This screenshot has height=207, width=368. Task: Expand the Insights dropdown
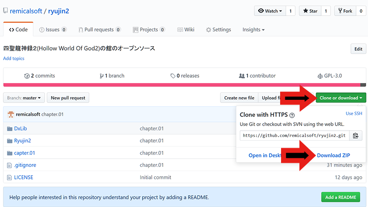(253, 29)
